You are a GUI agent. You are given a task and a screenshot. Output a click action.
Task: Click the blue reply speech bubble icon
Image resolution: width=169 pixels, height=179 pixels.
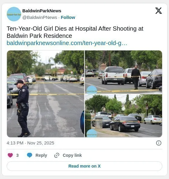(x=30, y=155)
